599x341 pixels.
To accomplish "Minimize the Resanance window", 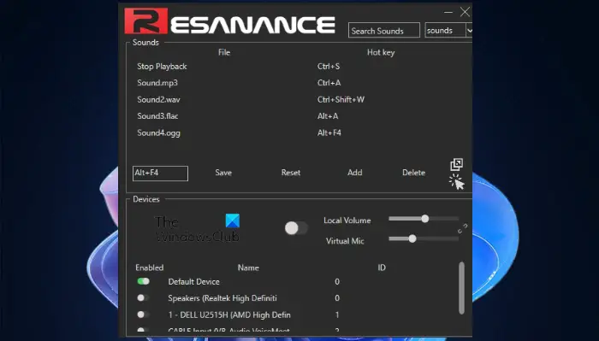I will (x=448, y=13).
